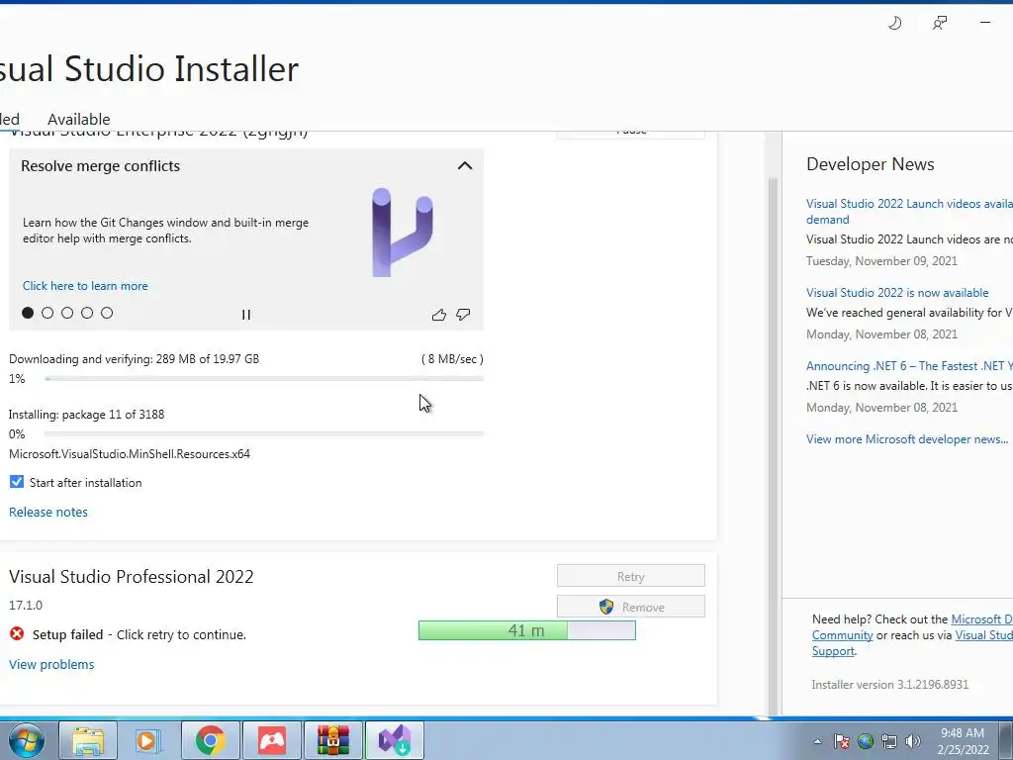The width and height of the screenshot is (1013, 760).
Task: View more Microsoft developer news
Action: pyautogui.click(x=907, y=439)
